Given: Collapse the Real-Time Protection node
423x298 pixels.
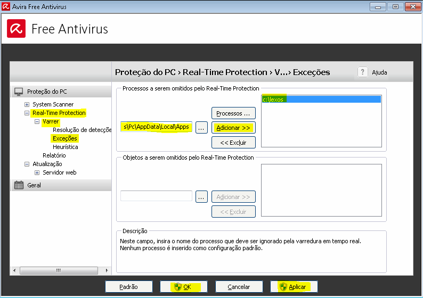Looking at the screenshot, I should click(x=27, y=113).
